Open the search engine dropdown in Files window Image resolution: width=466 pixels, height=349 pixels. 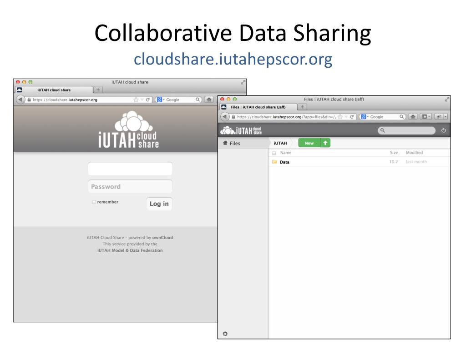pyautogui.click(x=368, y=117)
